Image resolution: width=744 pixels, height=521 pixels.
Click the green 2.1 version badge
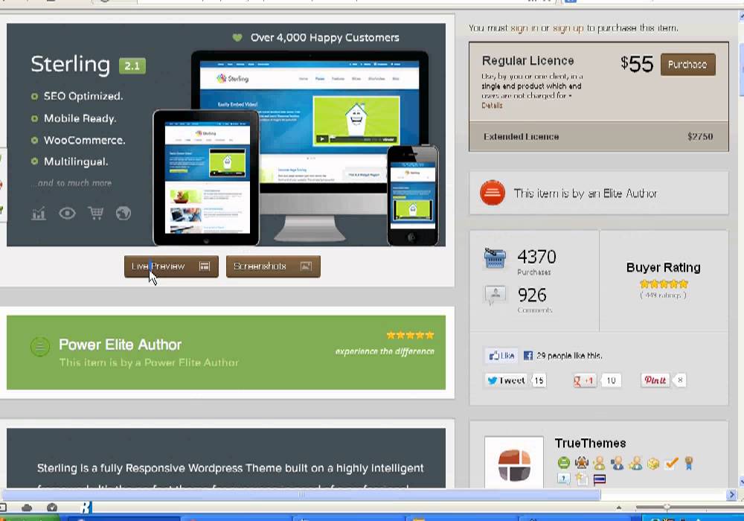(132, 65)
